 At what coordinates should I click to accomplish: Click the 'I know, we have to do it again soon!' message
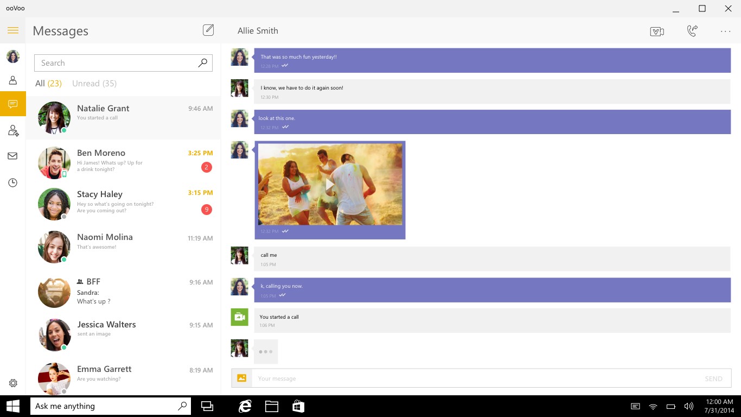(493, 91)
